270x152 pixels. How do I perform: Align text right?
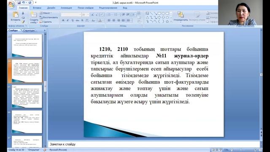click(119, 20)
